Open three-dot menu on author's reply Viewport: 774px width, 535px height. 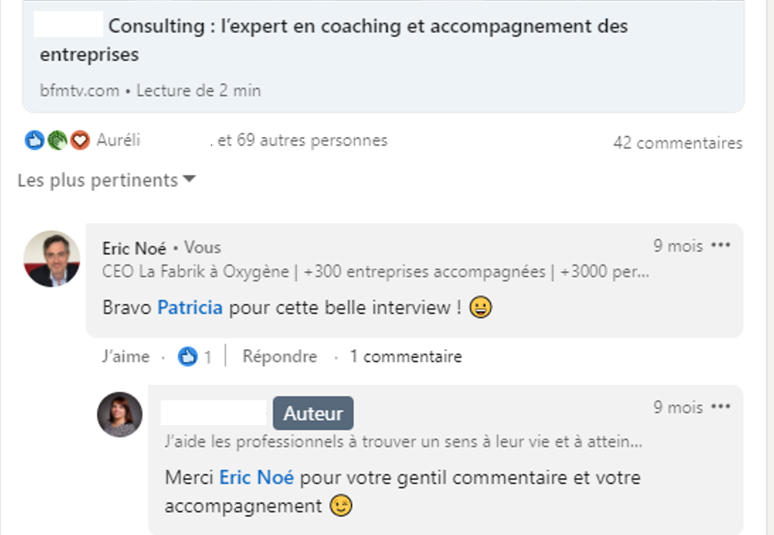click(721, 407)
